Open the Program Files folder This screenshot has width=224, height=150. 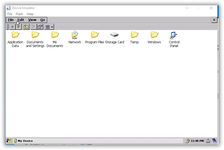click(x=95, y=37)
